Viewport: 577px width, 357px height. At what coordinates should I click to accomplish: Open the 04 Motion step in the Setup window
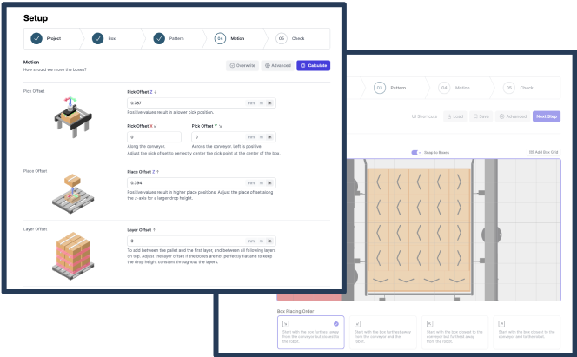229,38
